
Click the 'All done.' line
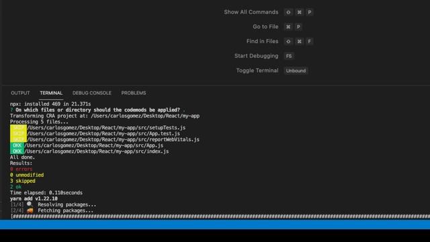click(22, 157)
